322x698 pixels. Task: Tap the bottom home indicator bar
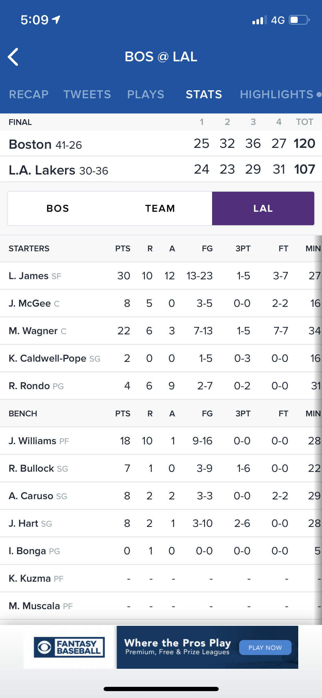coord(161,689)
